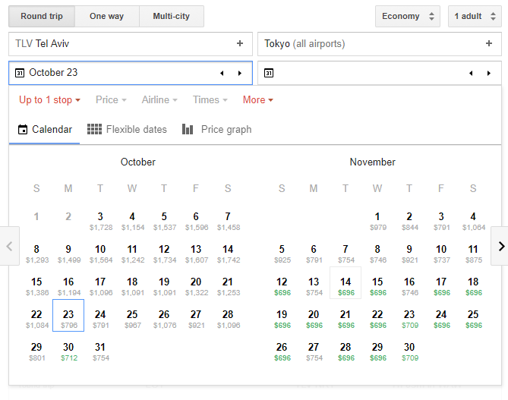Select the Round trip option

click(42, 16)
